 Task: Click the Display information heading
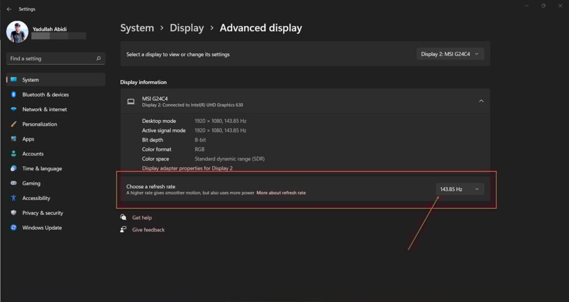tap(143, 82)
